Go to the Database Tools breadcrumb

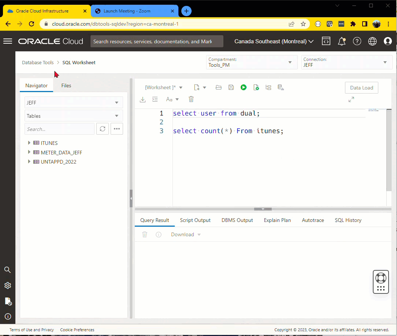[x=38, y=62]
